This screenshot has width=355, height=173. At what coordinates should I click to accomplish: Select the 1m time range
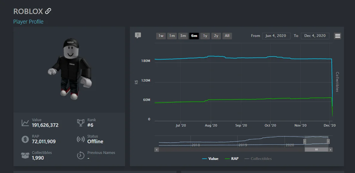[172, 36]
